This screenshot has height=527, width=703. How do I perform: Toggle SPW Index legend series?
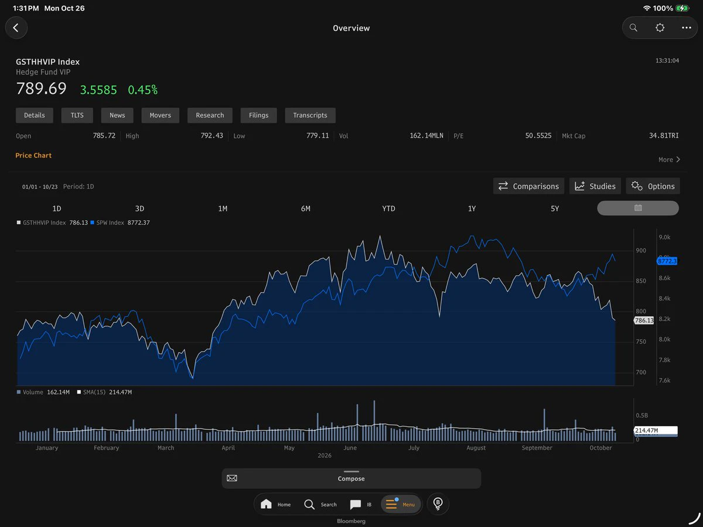(120, 223)
